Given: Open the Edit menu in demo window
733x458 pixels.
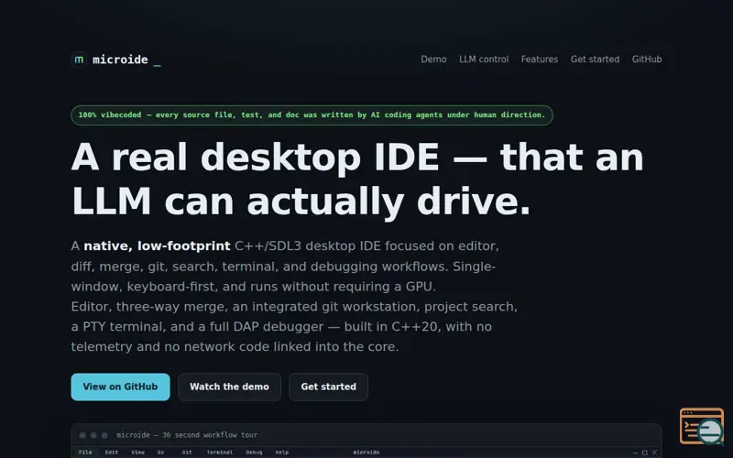Looking at the screenshot, I should pos(111,453).
